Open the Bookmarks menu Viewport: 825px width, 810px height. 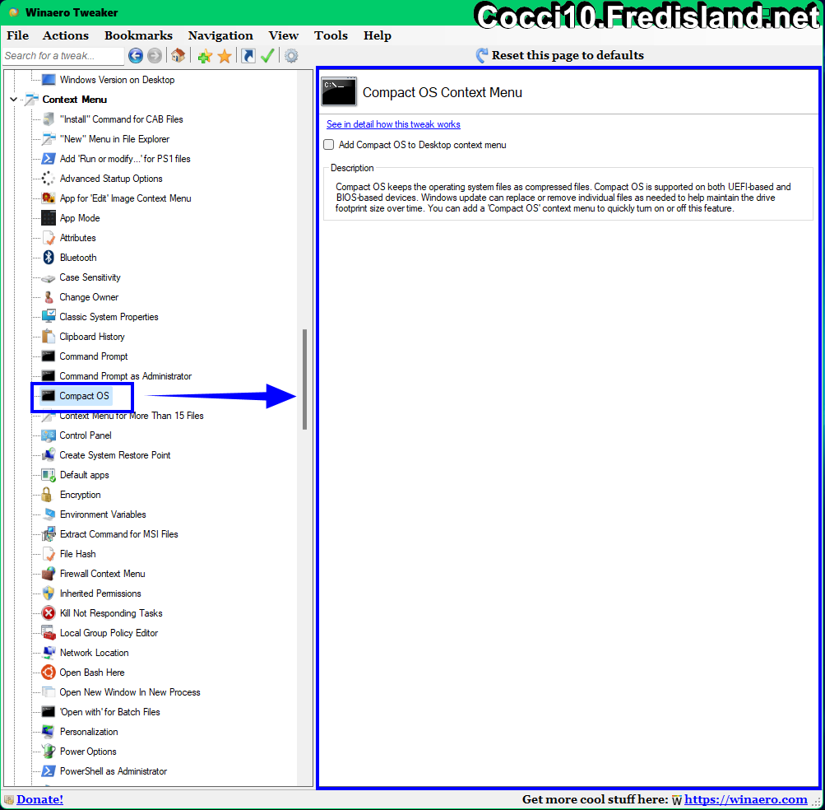[x=138, y=35]
